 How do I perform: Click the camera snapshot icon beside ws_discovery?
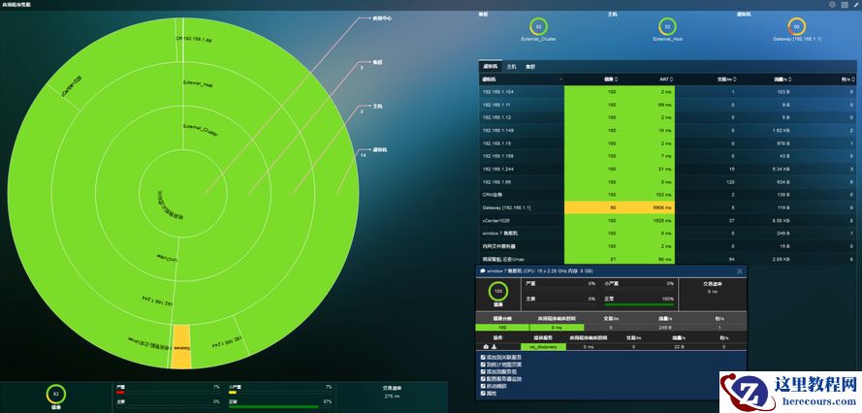[x=486, y=347]
